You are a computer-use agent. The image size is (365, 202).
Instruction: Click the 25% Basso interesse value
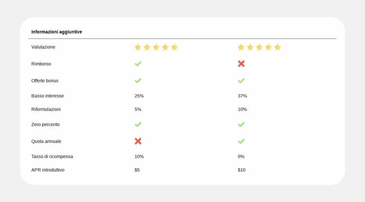139,96
